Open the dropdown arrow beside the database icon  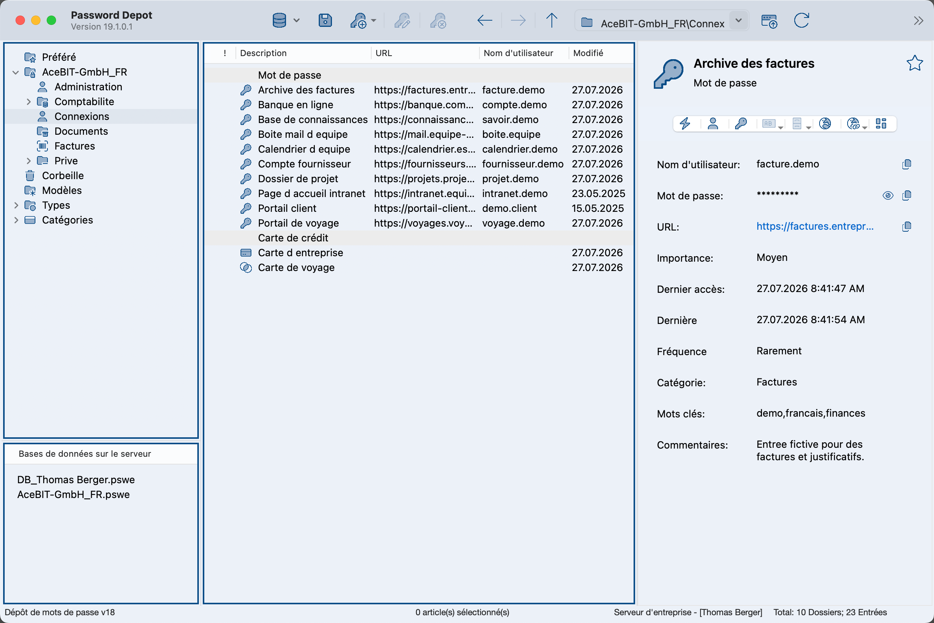click(x=296, y=20)
